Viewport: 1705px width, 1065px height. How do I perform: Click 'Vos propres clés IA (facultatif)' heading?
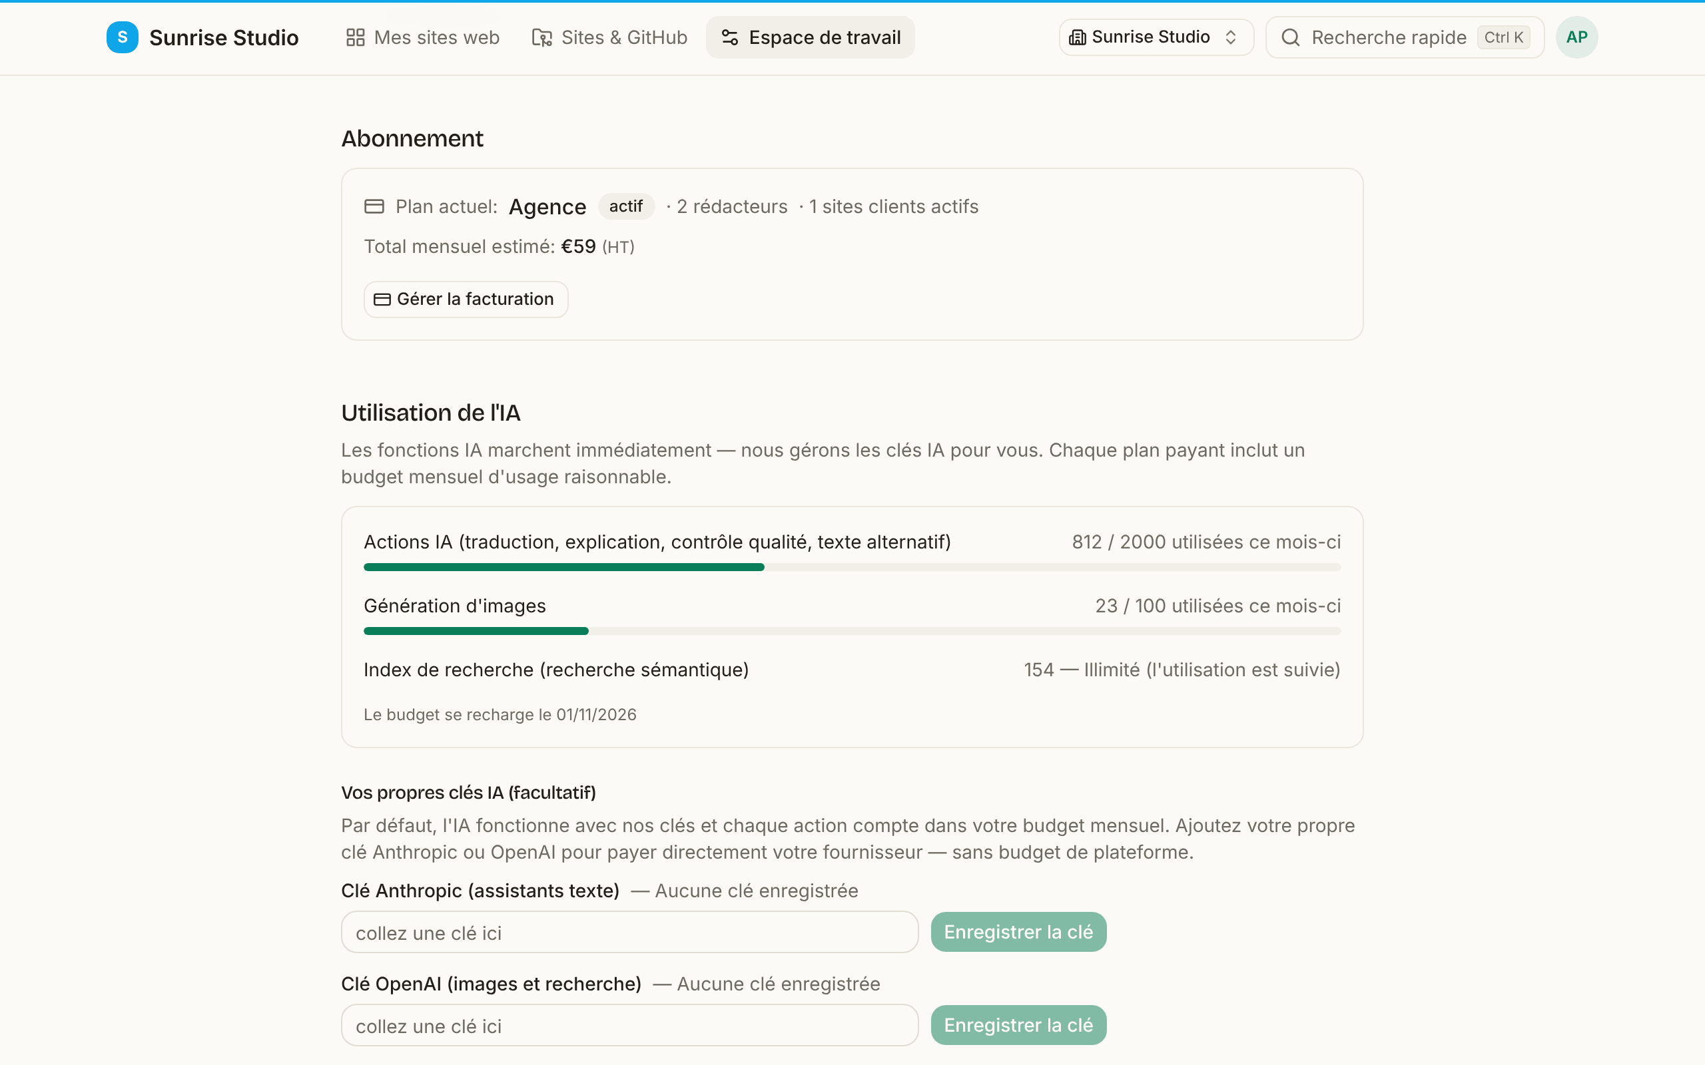pyautogui.click(x=468, y=792)
